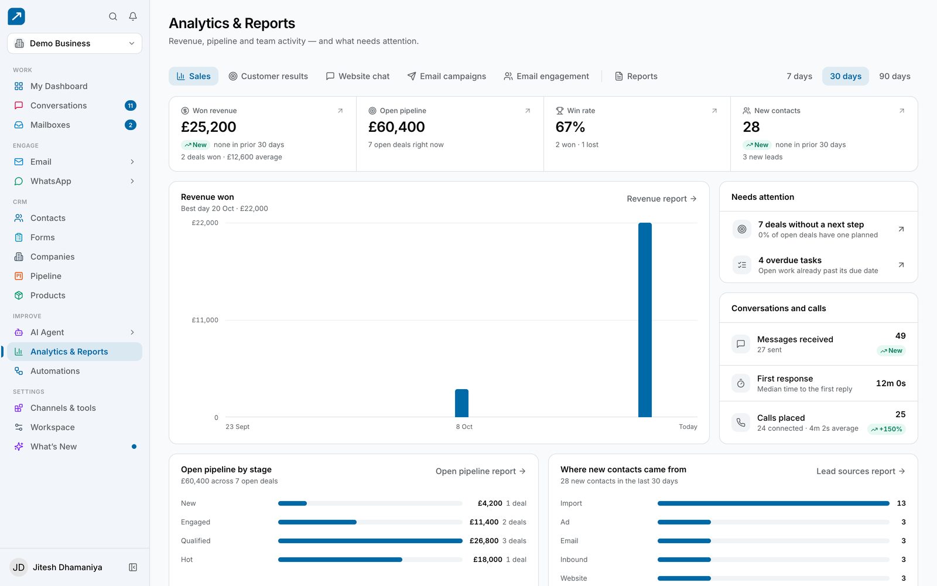Open Workspace settings
937x586 pixels.
74,427
